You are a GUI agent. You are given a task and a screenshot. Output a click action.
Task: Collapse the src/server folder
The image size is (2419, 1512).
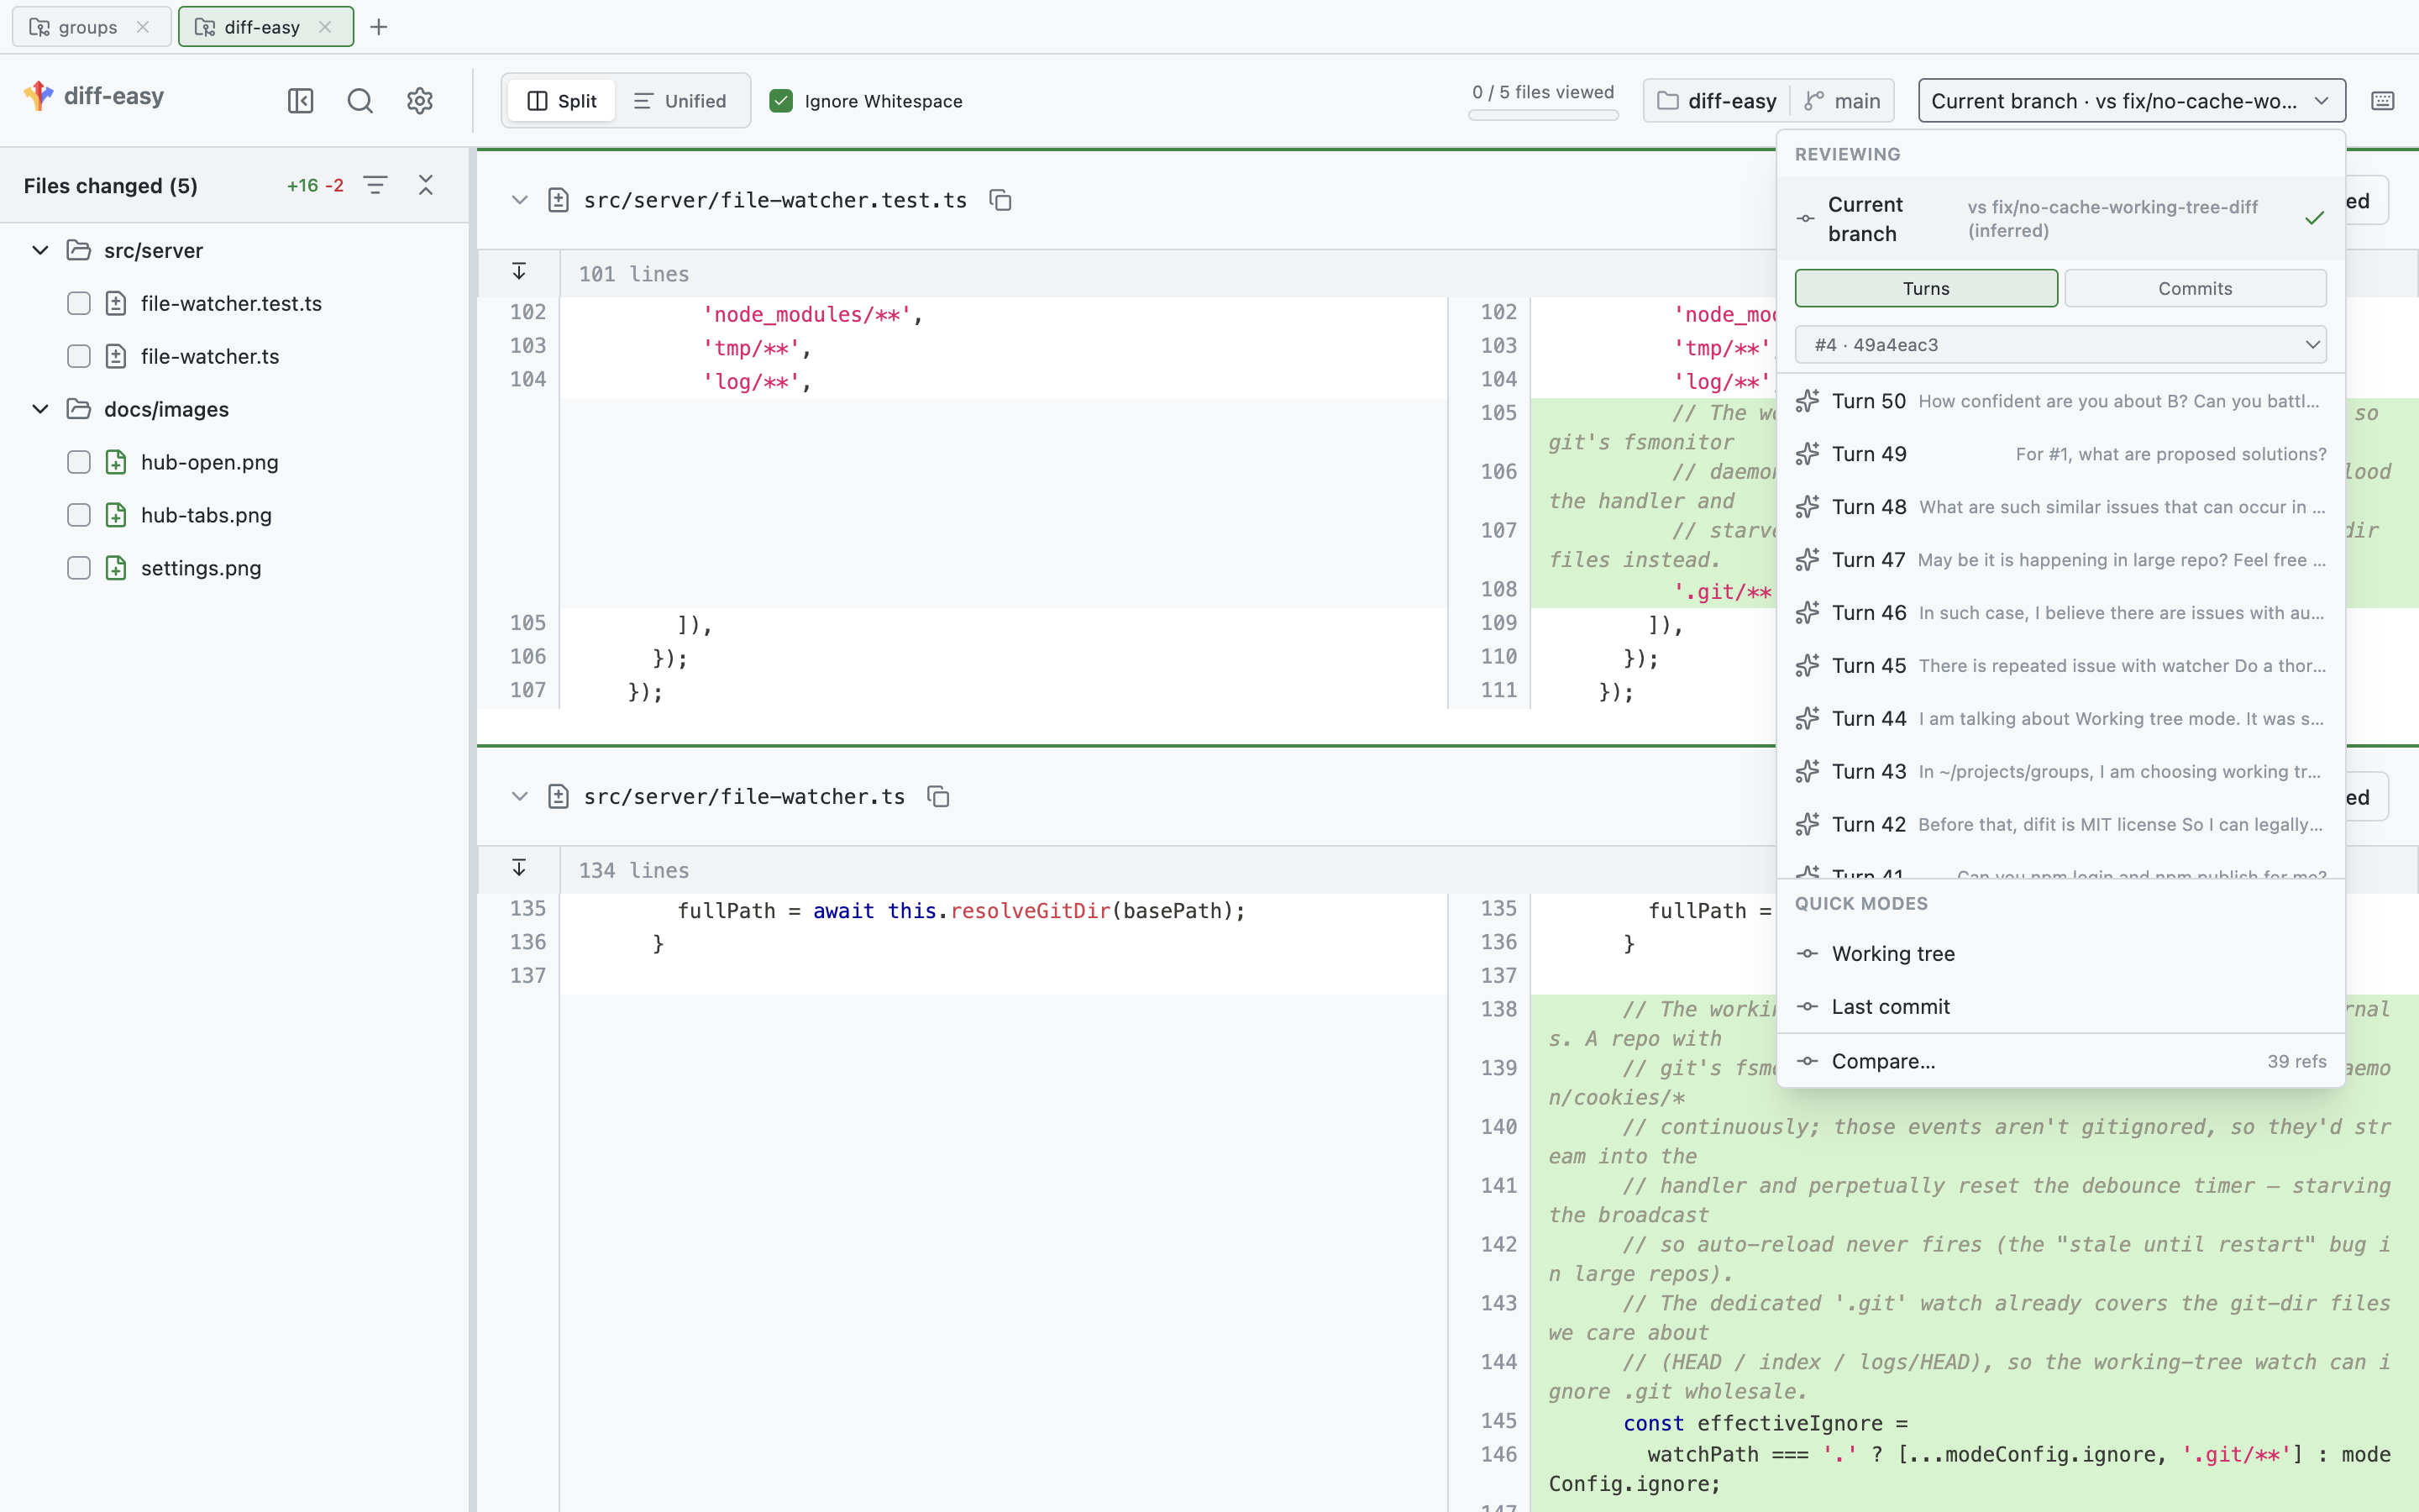click(40, 250)
